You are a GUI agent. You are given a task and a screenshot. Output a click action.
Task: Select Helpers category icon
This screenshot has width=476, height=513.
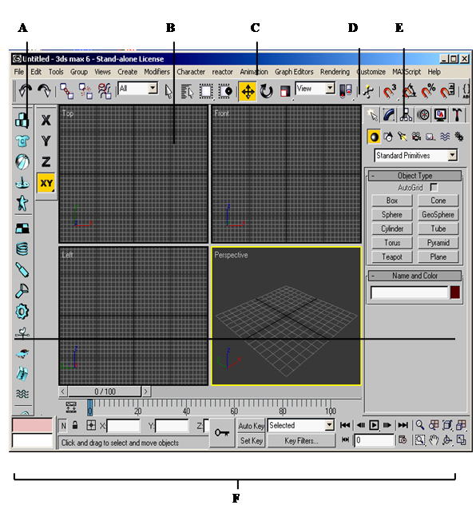(430, 137)
